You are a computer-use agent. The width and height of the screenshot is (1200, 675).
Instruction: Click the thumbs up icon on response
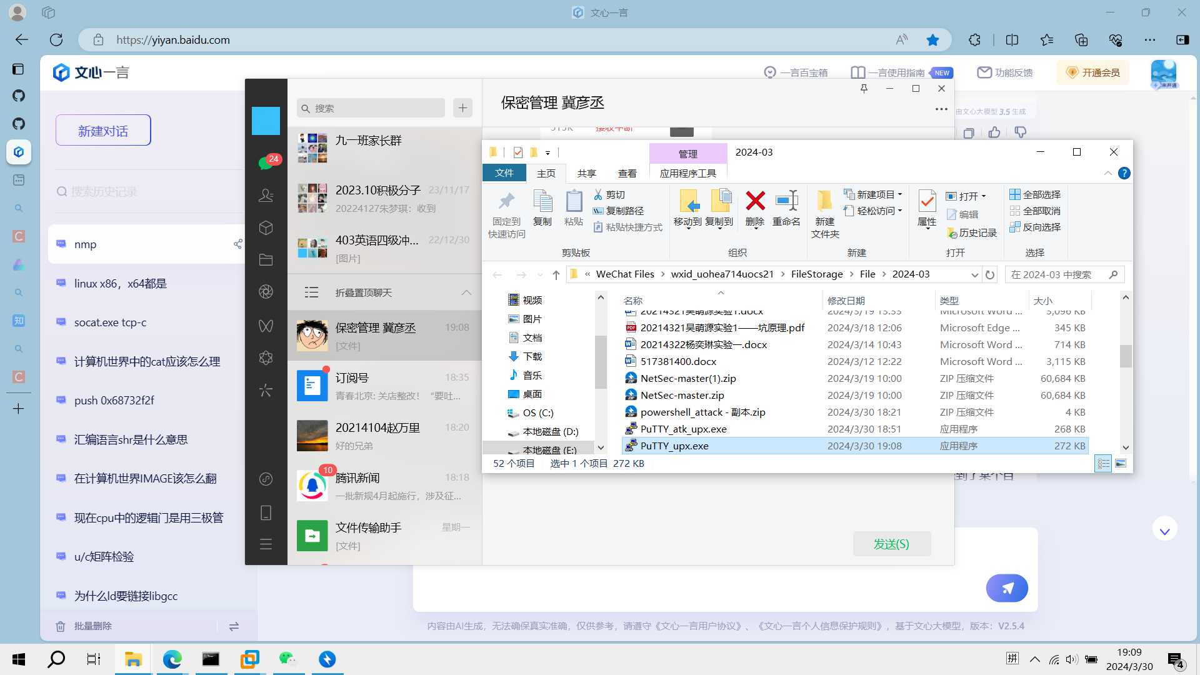[994, 132]
